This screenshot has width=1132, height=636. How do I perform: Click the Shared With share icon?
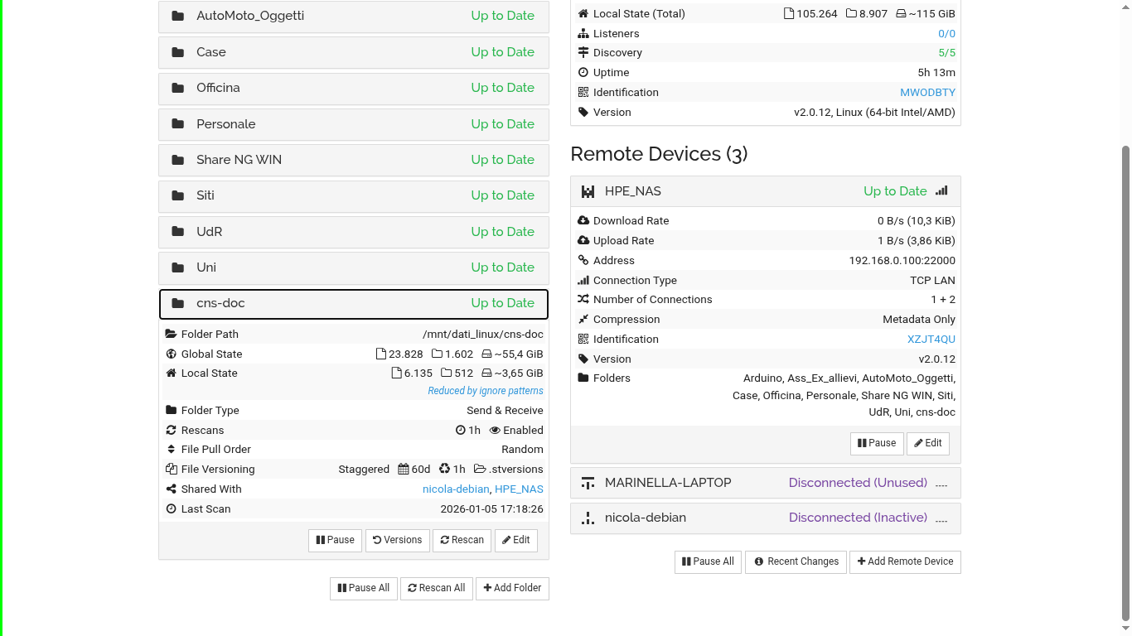(172, 489)
